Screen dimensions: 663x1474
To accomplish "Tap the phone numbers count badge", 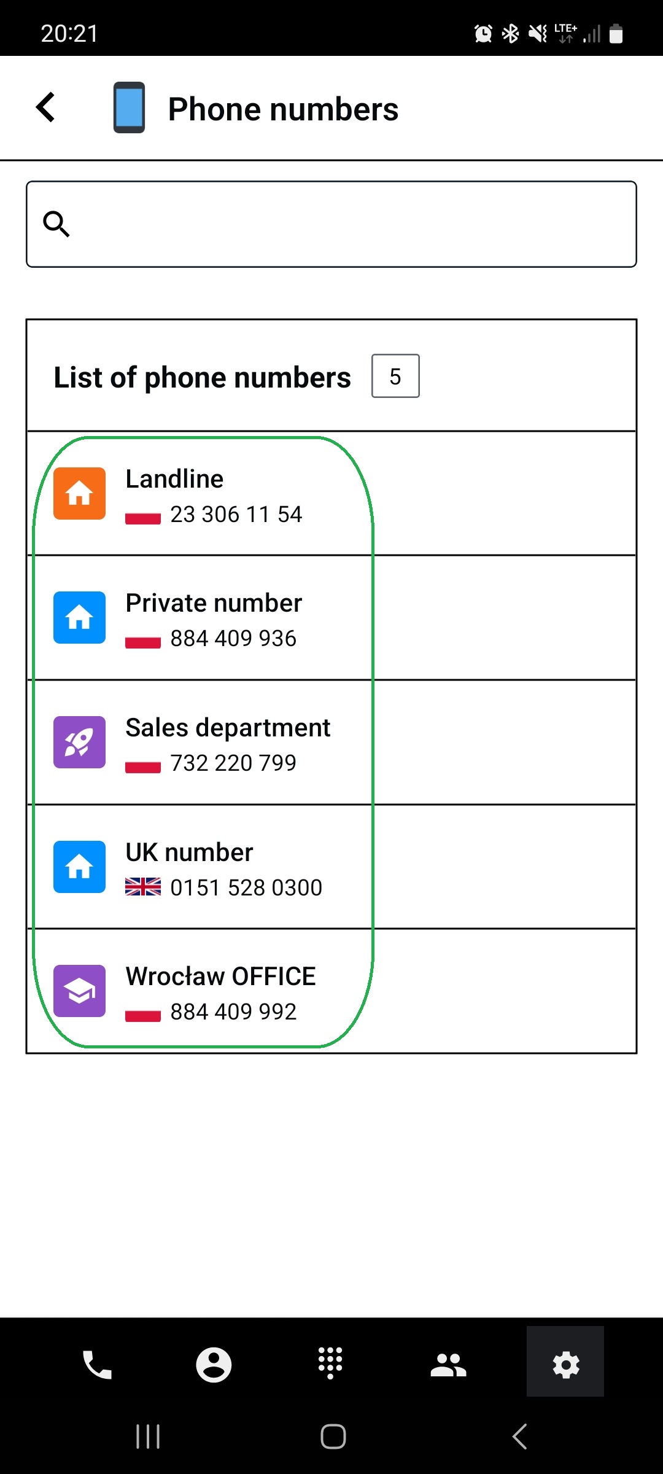I will 395,376.
